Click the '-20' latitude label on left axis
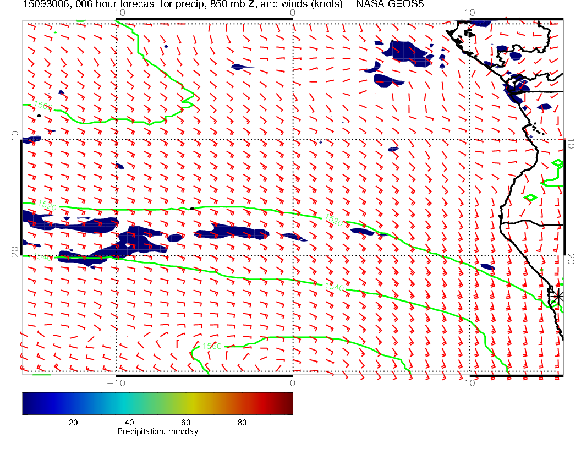The image size is (581, 449). pos(15,256)
